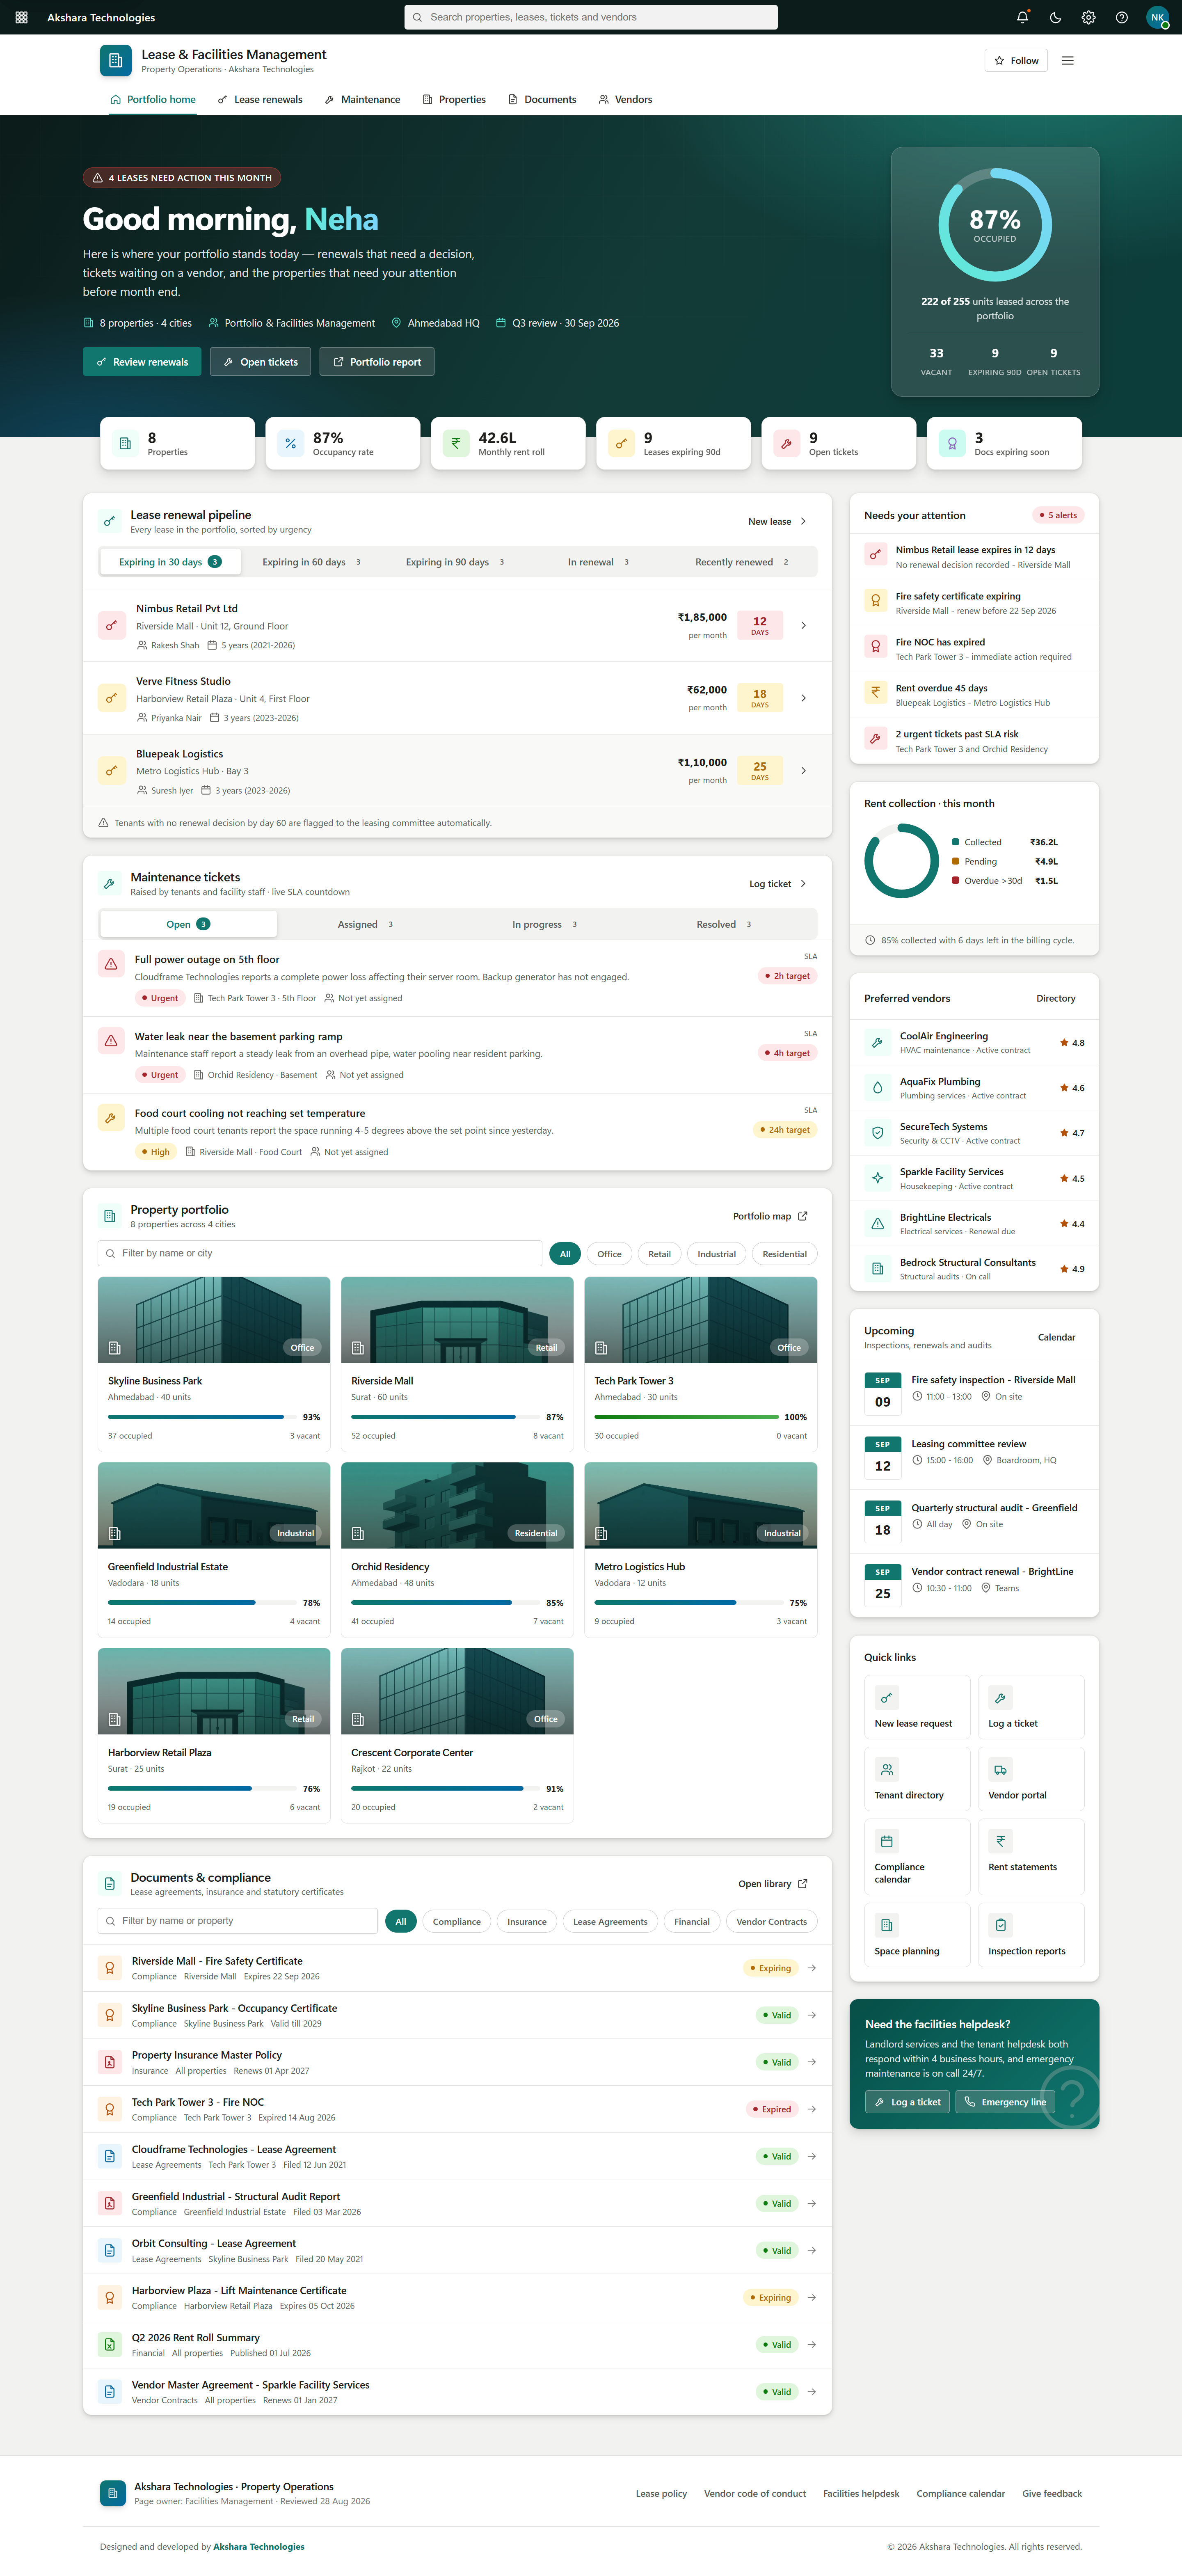Click the Sparkle Facility Services sparkle icon

tap(877, 1178)
